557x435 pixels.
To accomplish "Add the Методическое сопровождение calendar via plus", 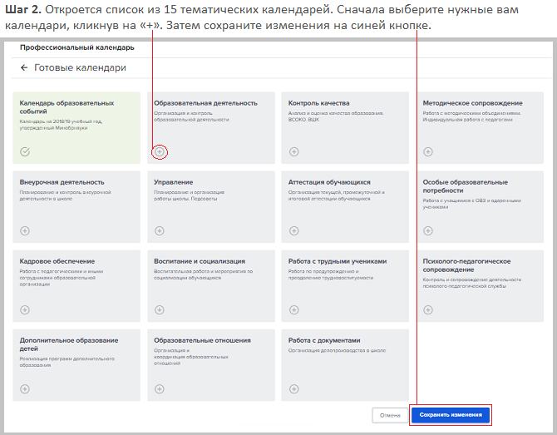I will click(428, 151).
